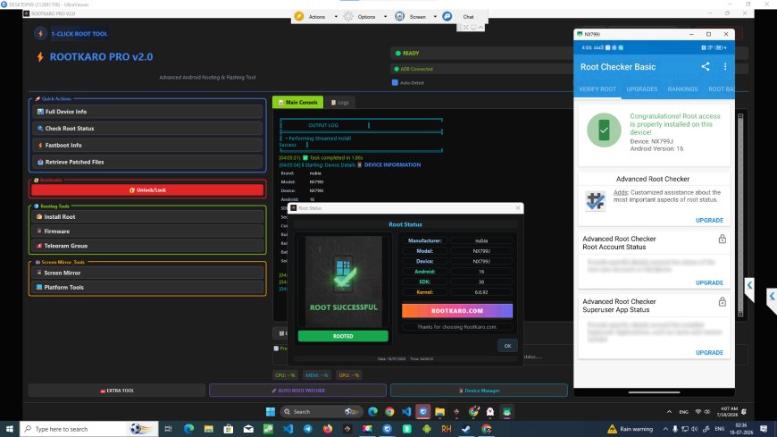Open the Chat bubble icon

point(447,16)
